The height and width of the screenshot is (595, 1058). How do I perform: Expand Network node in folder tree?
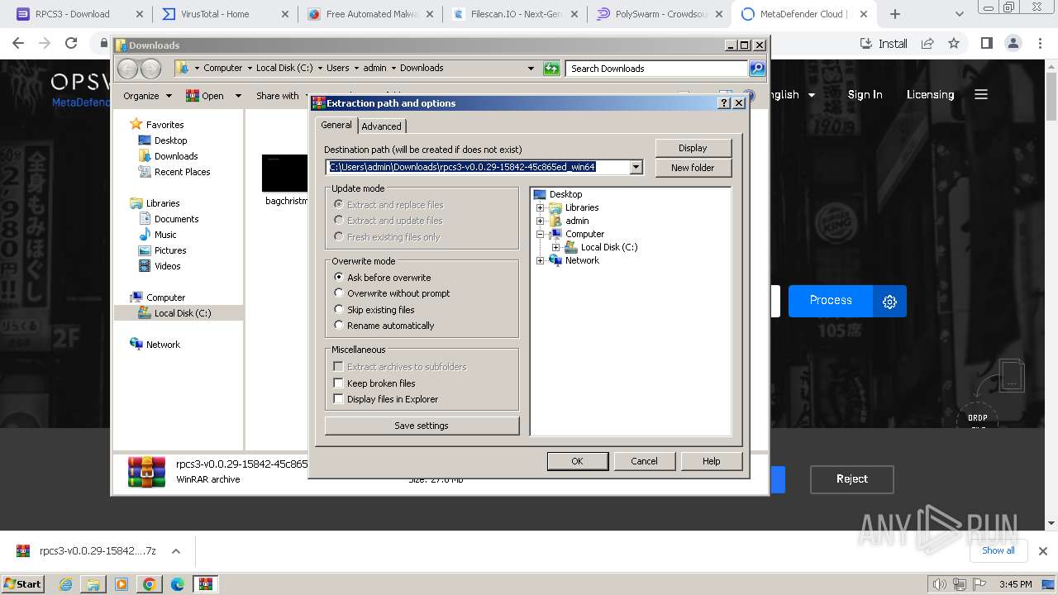click(x=541, y=260)
